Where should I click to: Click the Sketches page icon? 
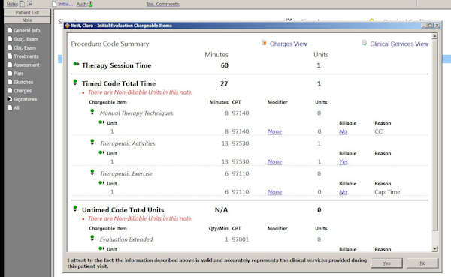pyautogui.click(x=10, y=82)
